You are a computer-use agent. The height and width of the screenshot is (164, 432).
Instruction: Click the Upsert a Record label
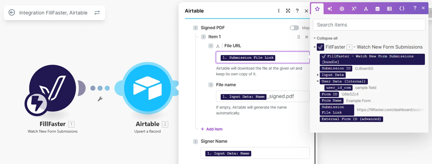(x=147, y=132)
